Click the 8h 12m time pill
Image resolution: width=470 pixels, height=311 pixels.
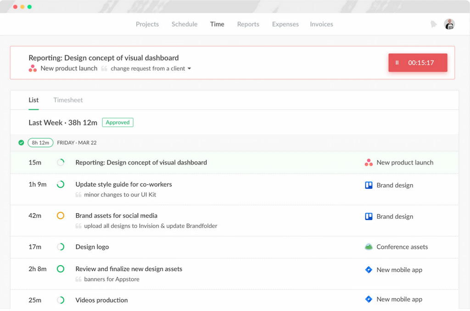(x=40, y=142)
